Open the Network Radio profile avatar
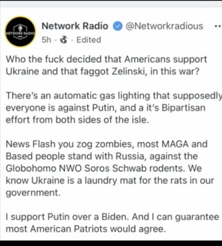The height and width of the screenshot is (246, 222). 20,31
